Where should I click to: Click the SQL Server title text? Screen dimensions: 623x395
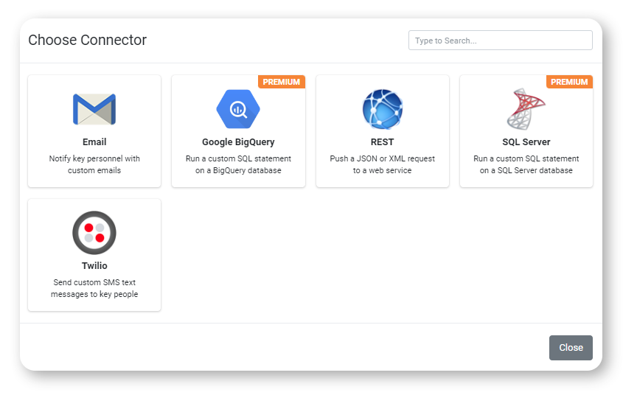point(526,142)
